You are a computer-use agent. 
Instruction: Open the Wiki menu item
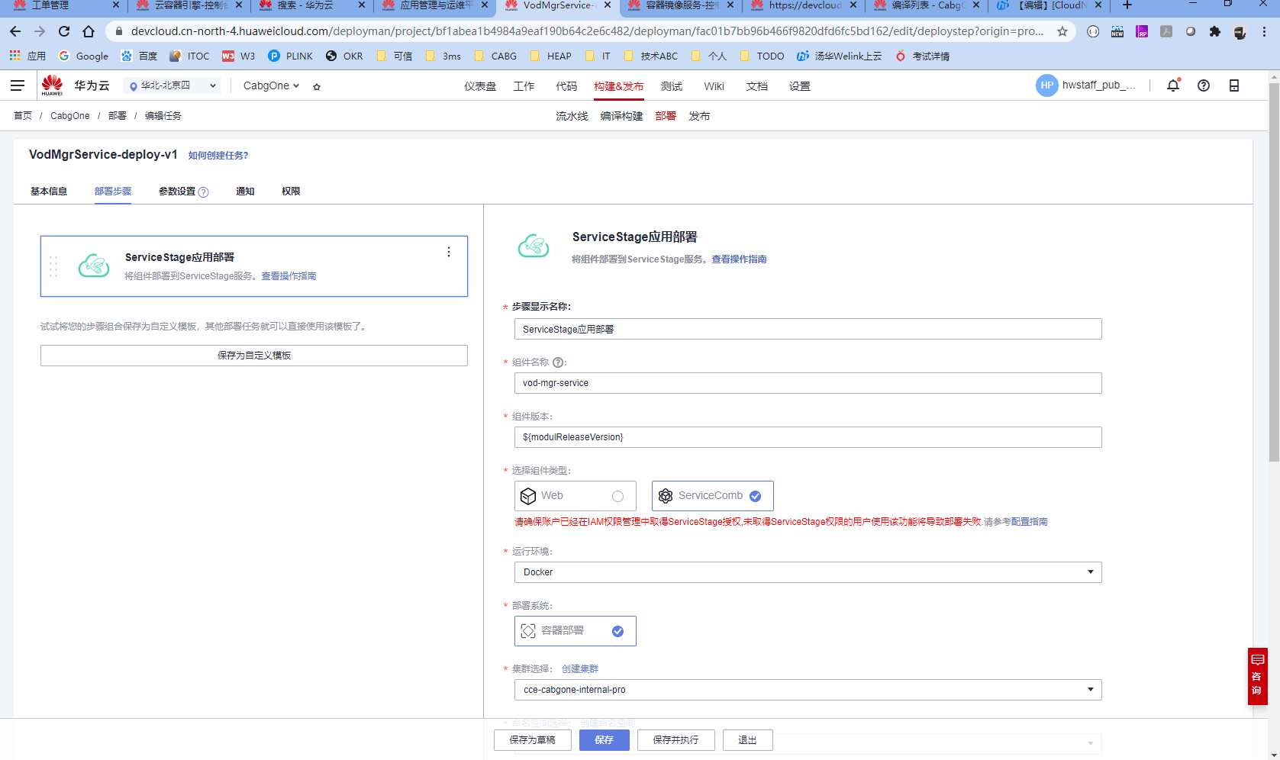[x=714, y=86]
